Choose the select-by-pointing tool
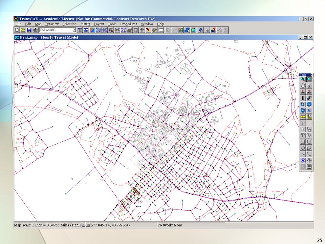The image size is (325, 244). pos(303,104)
